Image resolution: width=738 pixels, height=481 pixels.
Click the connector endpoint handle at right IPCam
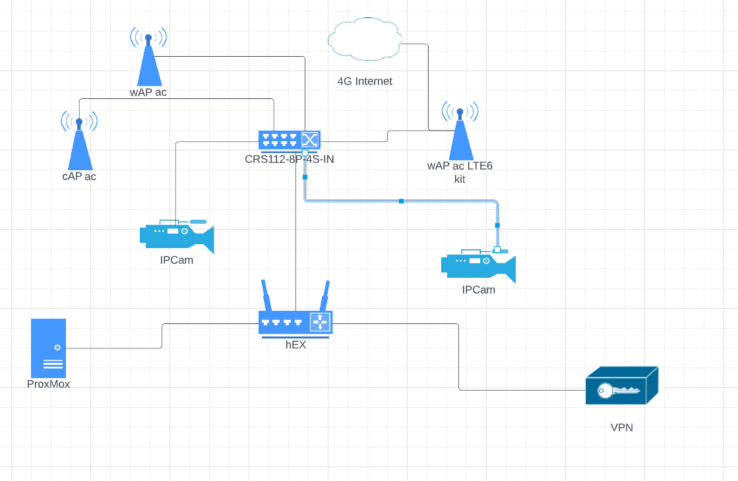(497, 249)
